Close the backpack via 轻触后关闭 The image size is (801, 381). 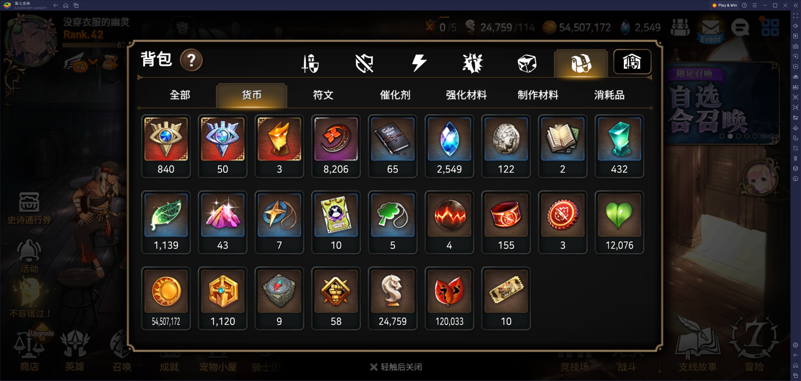396,367
